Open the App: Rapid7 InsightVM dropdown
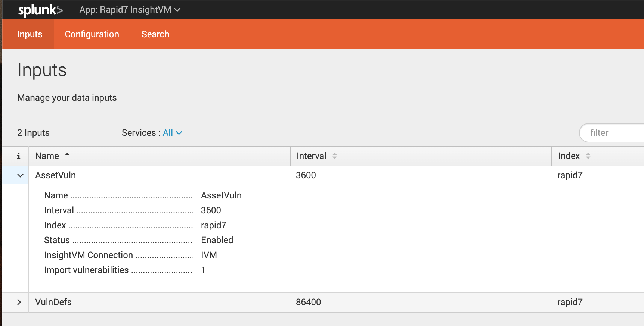The height and width of the screenshot is (326, 644). 130,10
